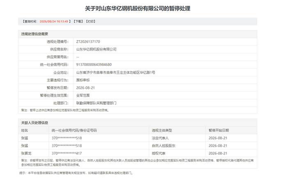Viewport: 284px width, 189px height.
Task: Select the department 联勤保障部队采购管理部门
Action: (x=96, y=103)
